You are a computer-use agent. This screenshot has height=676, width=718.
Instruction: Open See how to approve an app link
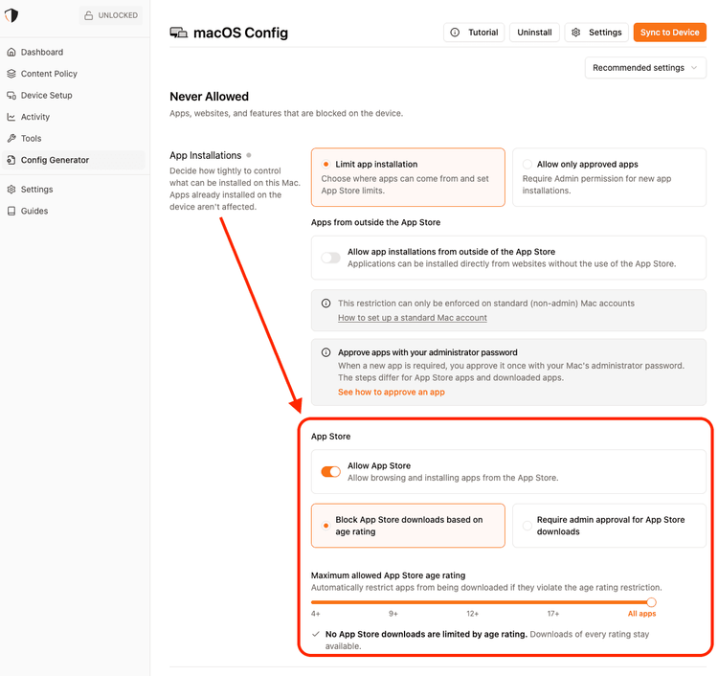click(x=392, y=392)
